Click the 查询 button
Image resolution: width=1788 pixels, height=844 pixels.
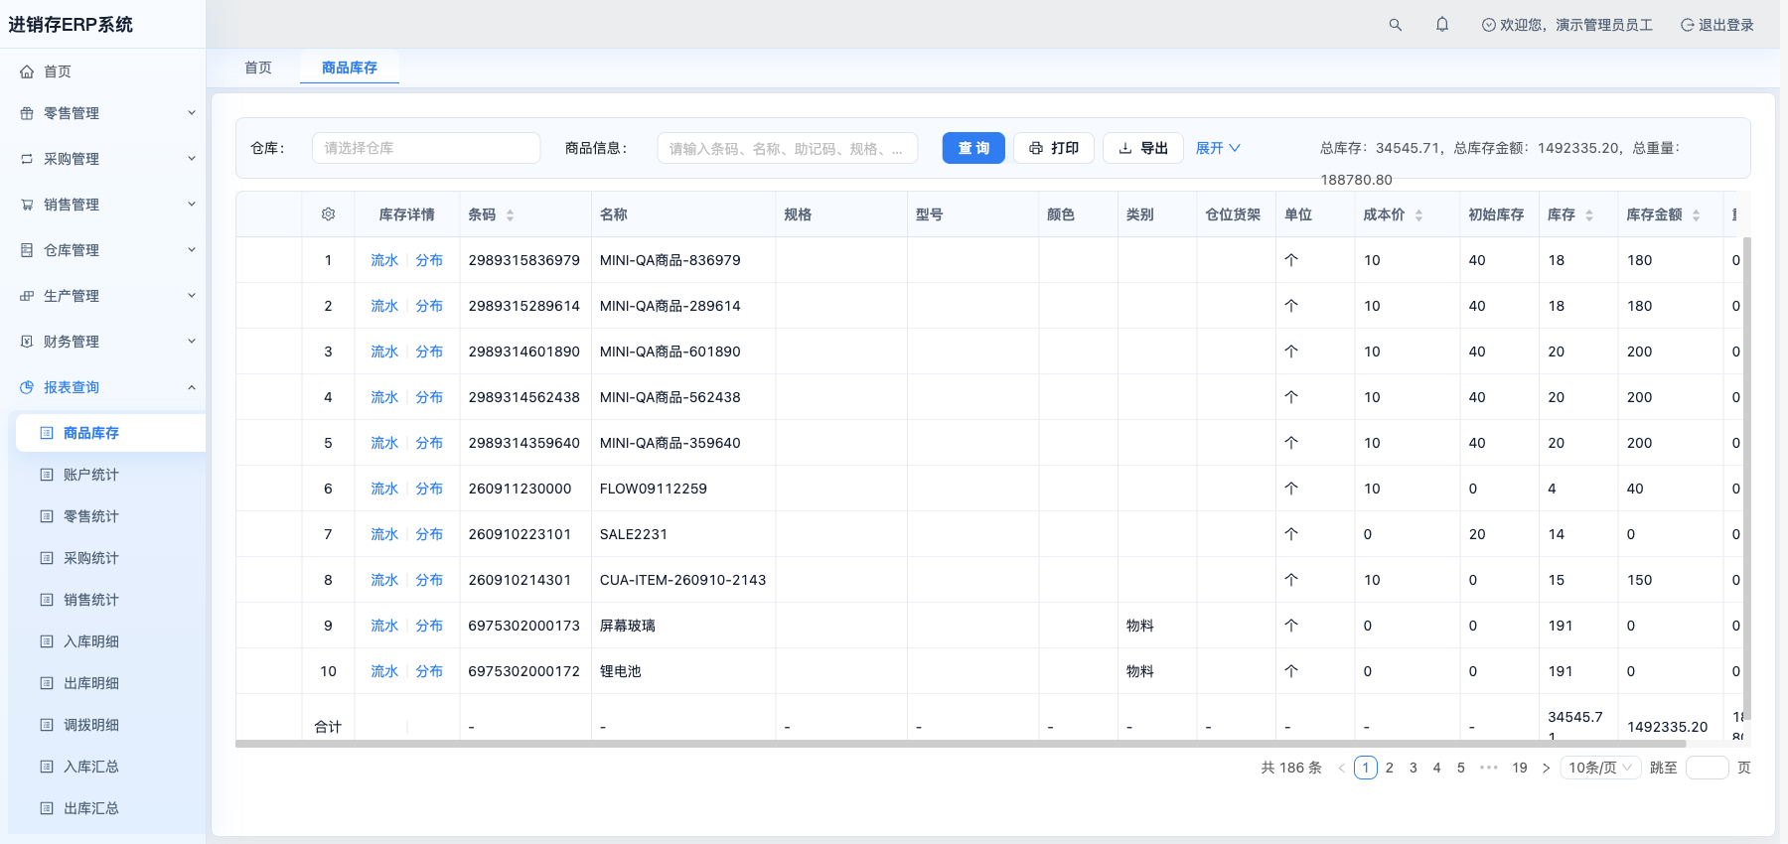point(973,148)
